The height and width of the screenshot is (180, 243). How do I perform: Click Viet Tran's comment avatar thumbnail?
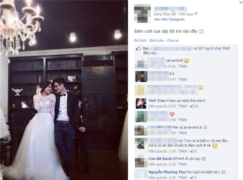point(141,103)
